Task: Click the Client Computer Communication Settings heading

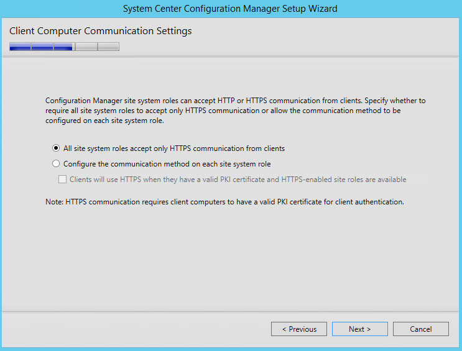Action: [101, 31]
